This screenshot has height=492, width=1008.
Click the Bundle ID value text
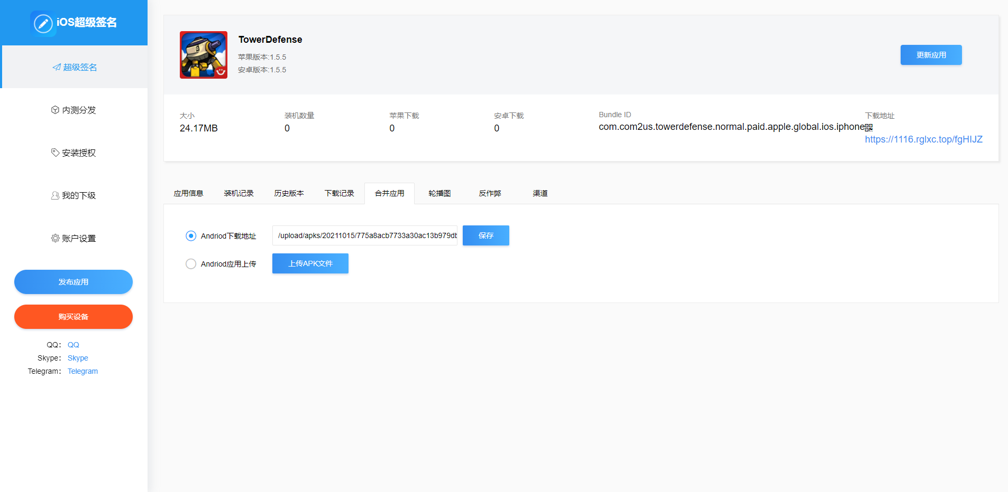[x=731, y=127]
